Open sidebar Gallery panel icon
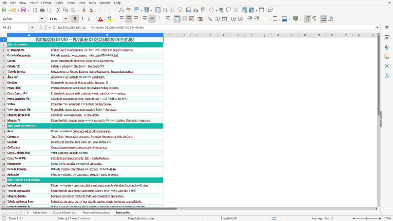The width and height of the screenshot is (393, 221). tap(387, 57)
